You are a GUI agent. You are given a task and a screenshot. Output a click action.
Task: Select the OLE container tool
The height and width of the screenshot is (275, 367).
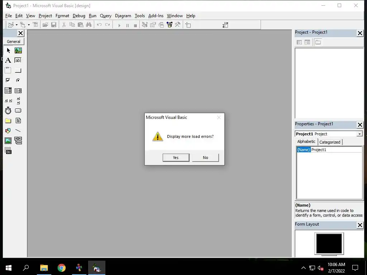8,151
